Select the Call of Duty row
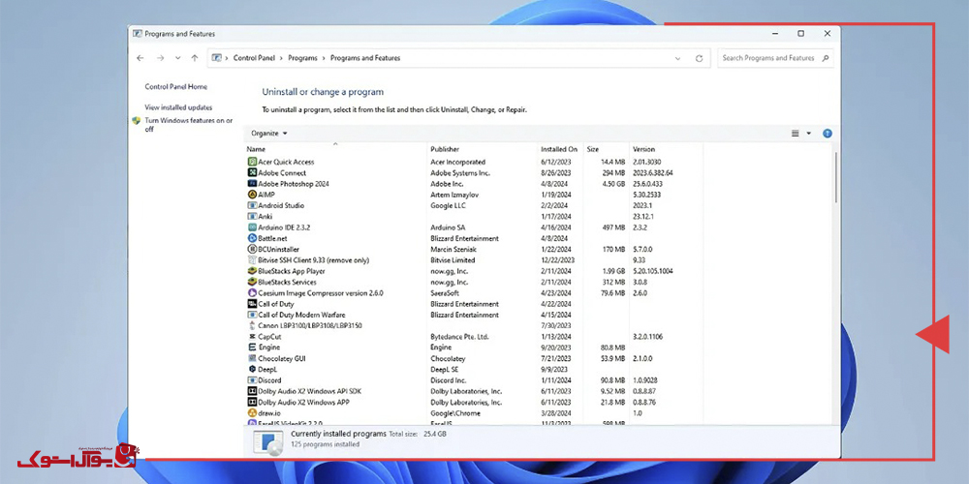969x484 pixels. coord(474,304)
